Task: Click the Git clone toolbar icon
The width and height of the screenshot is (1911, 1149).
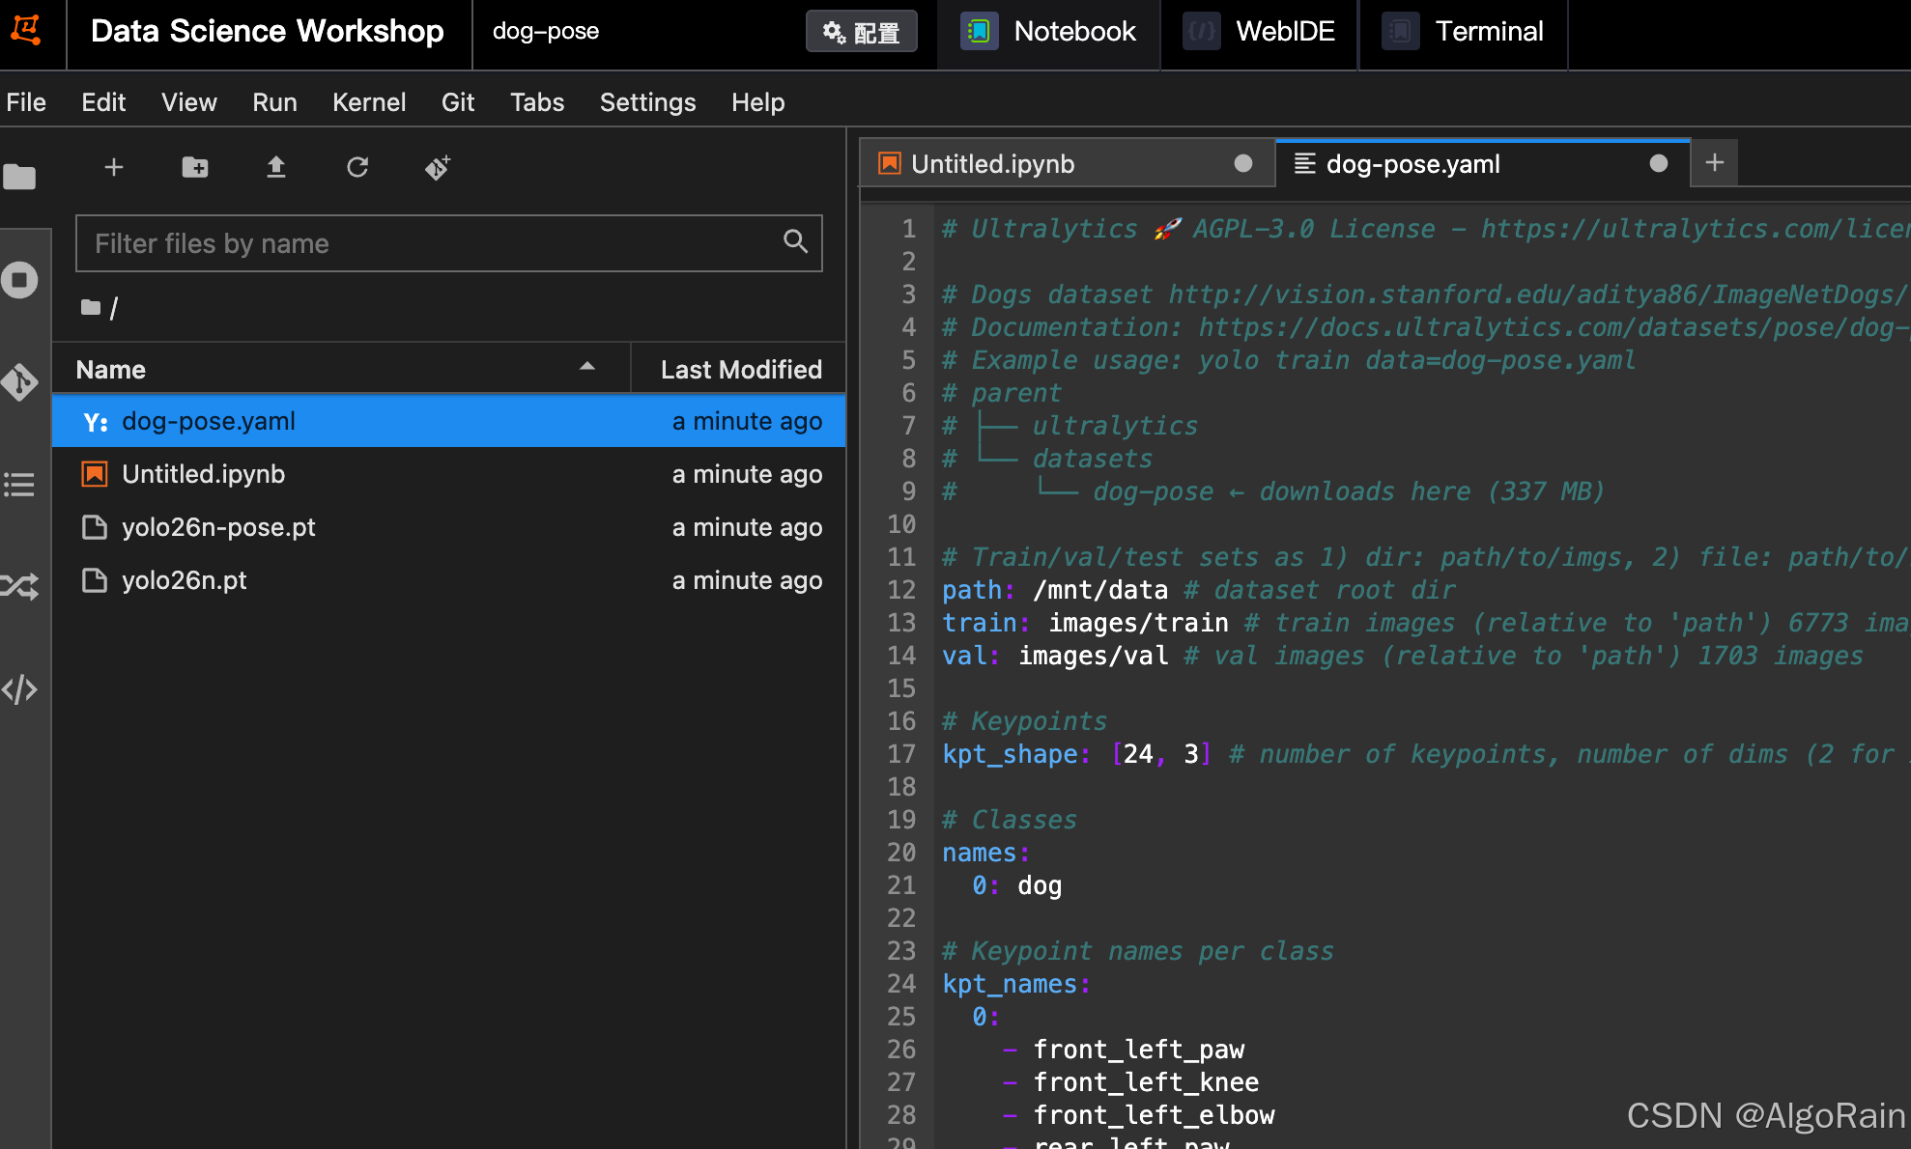Action: (438, 167)
